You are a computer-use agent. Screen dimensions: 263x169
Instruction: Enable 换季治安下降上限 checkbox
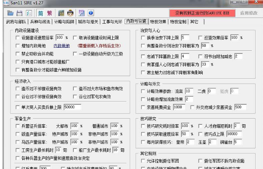[x=143, y=38]
